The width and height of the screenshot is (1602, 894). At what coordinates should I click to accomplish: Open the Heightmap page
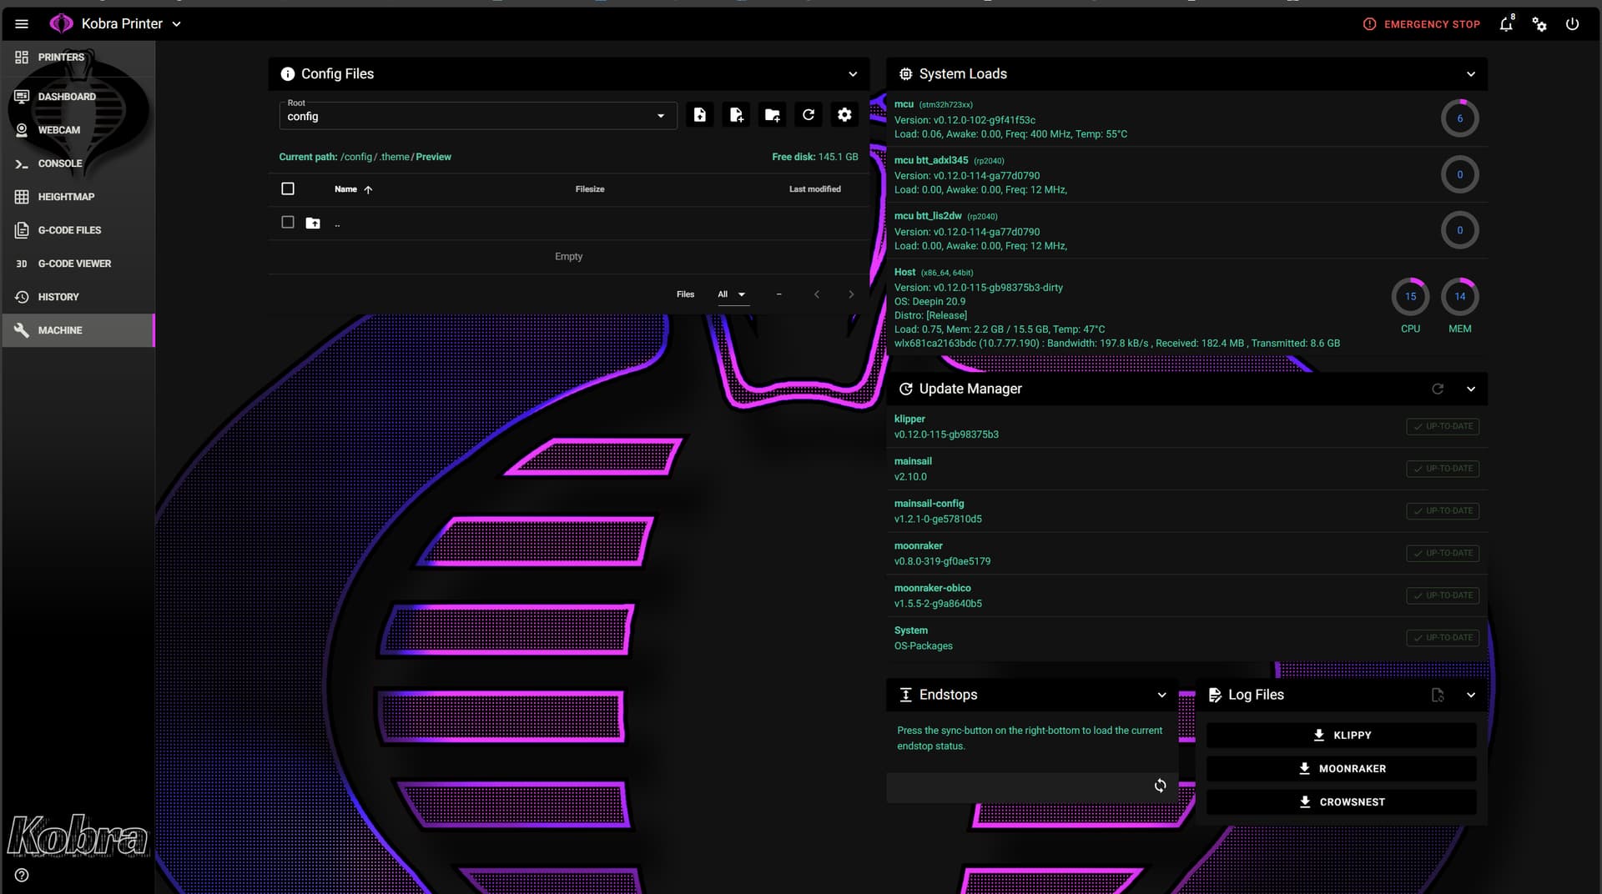tap(78, 197)
